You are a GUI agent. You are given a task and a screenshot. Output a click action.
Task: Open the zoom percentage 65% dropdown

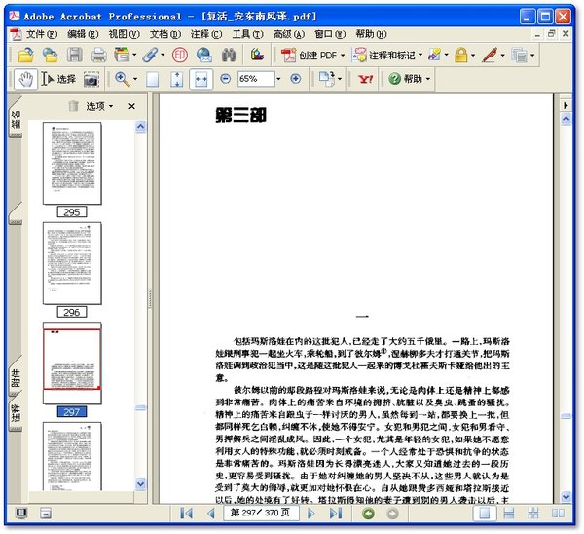click(x=281, y=79)
